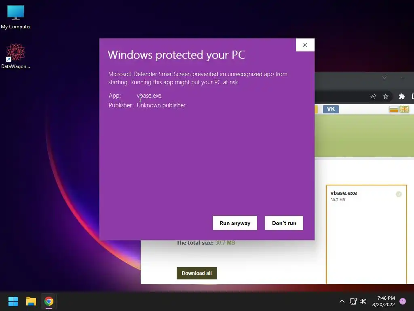This screenshot has height=311, width=414.
Task: Select the vbase.exe file card
Action: pos(367,234)
